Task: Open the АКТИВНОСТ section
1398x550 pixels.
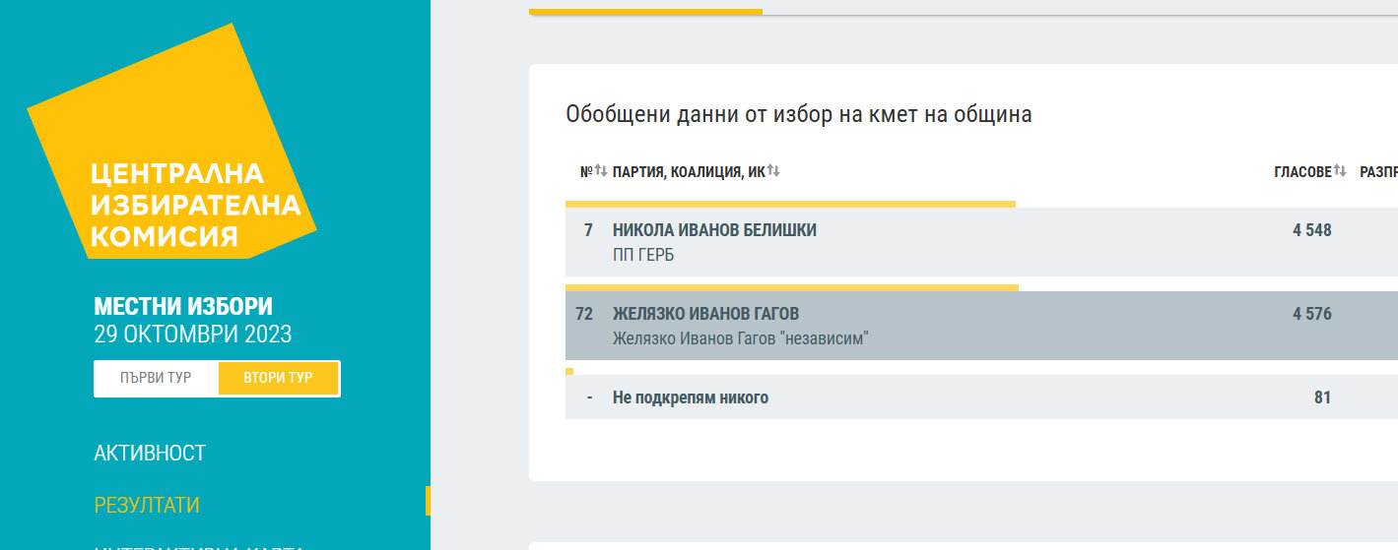Action: [x=150, y=453]
